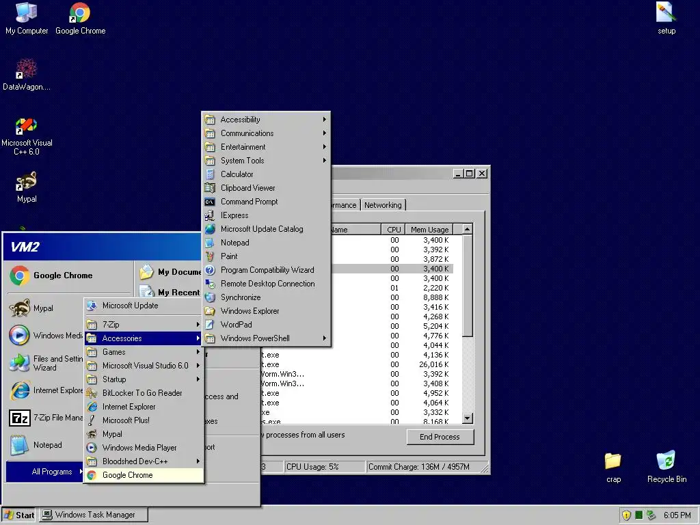Click All Programs in Start menu
This screenshot has width=700, height=525.
pos(44,472)
